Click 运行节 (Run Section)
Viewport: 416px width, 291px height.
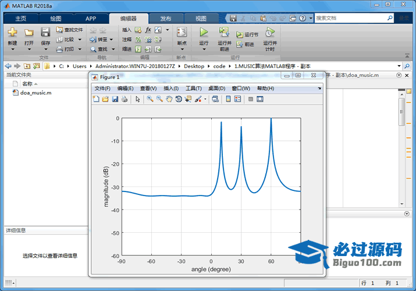(247, 34)
